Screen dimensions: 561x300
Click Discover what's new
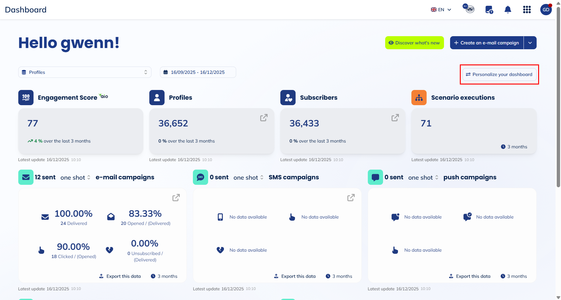click(x=414, y=43)
